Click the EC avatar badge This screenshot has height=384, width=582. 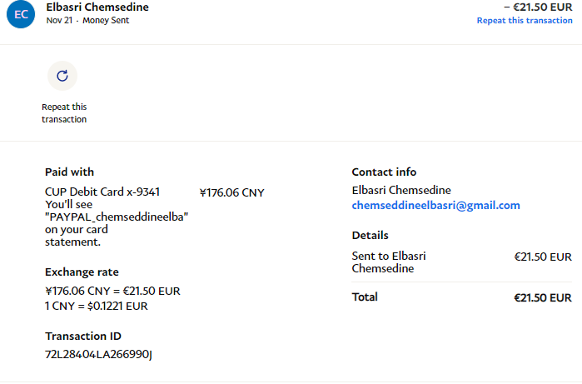point(21,15)
